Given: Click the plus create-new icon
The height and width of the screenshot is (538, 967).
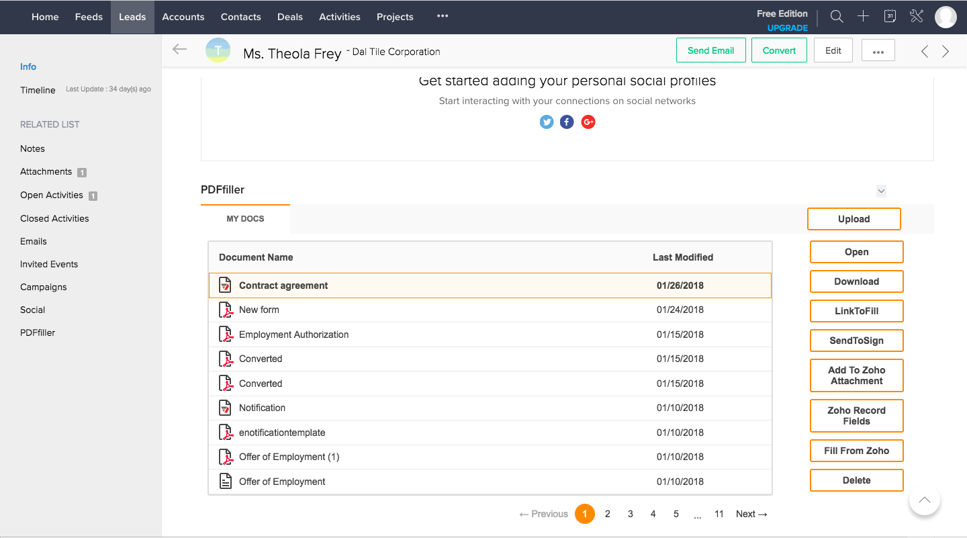Looking at the screenshot, I should click(864, 17).
